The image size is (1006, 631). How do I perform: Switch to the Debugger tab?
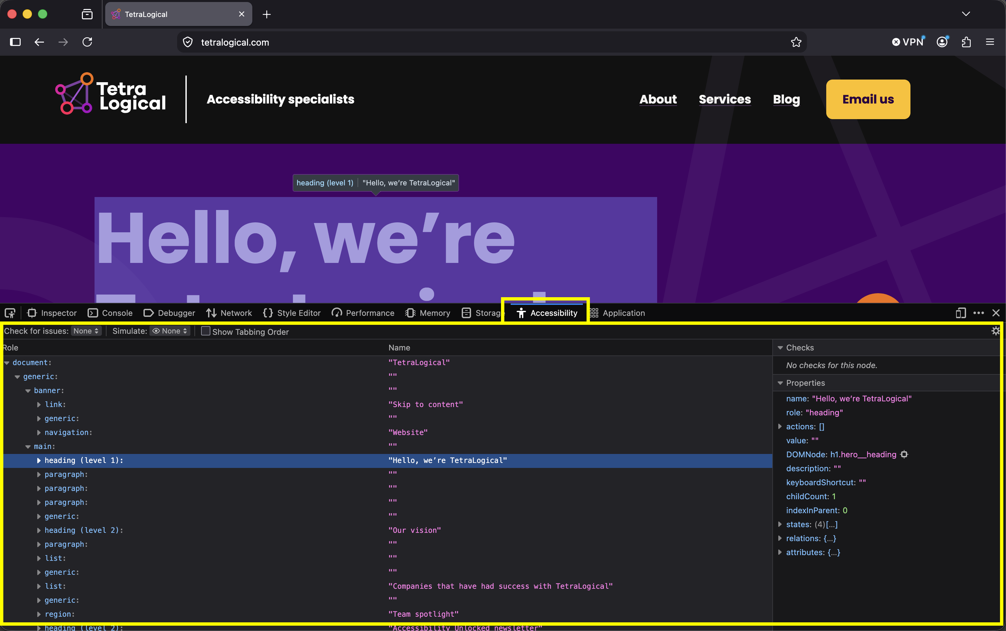(x=169, y=313)
